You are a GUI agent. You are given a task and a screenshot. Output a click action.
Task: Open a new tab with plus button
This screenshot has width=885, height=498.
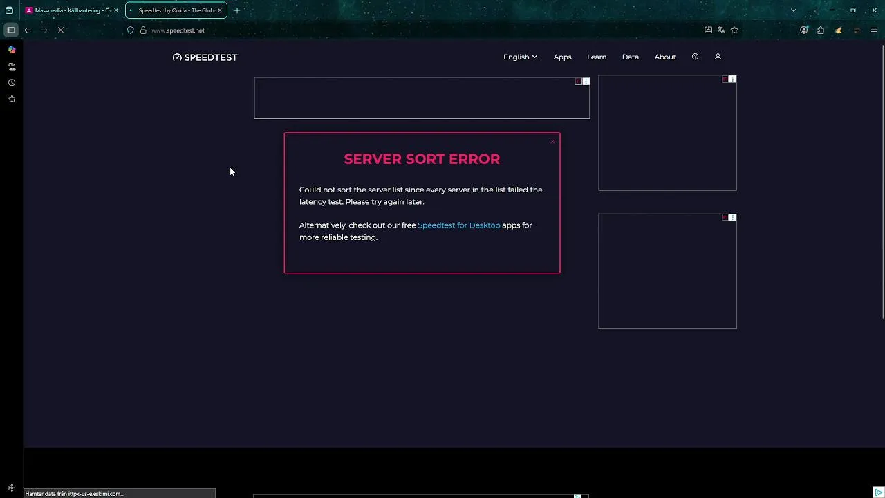point(237,10)
